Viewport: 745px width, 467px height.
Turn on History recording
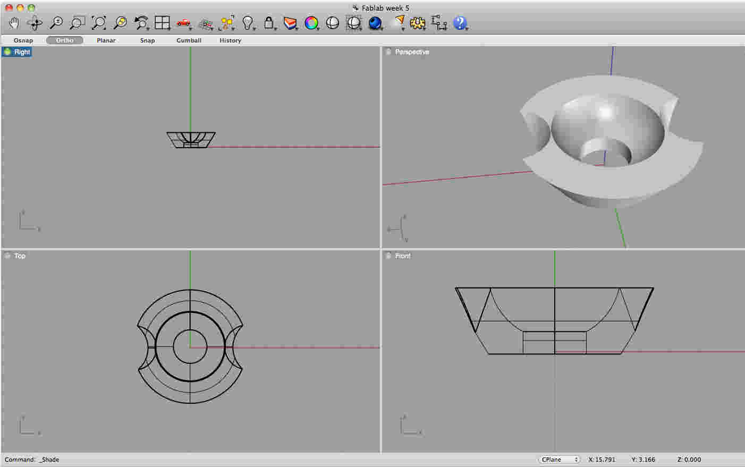(230, 40)
